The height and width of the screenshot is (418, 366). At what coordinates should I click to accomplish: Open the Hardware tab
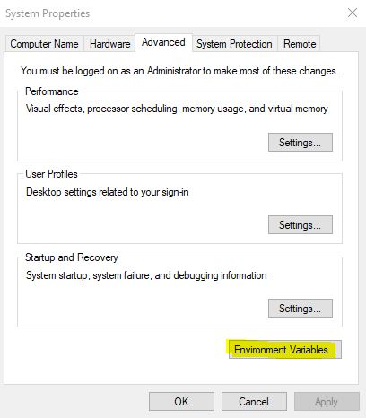coord(109,44)
